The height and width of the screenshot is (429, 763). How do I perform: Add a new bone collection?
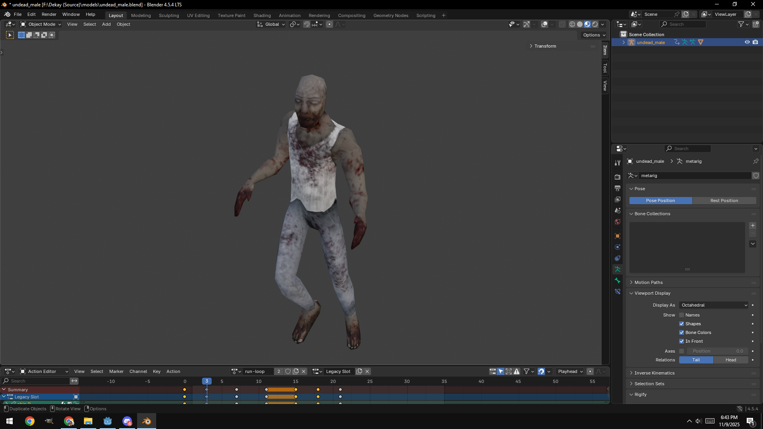click(752, 226)
